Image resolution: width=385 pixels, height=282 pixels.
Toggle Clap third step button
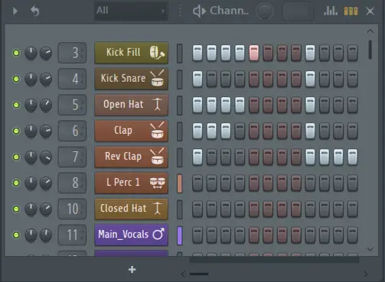(x=226, y=131)
